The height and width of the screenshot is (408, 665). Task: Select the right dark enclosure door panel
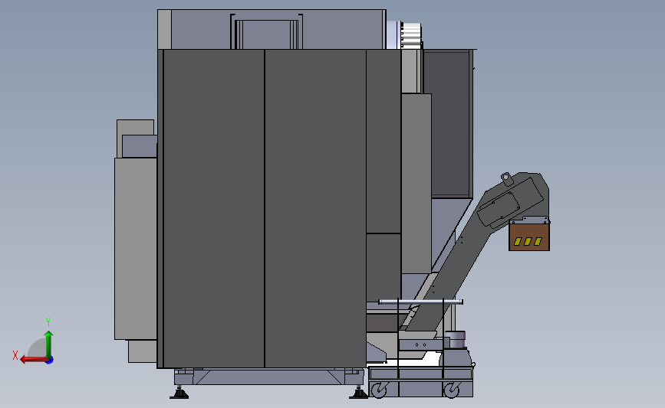(315, 208)
